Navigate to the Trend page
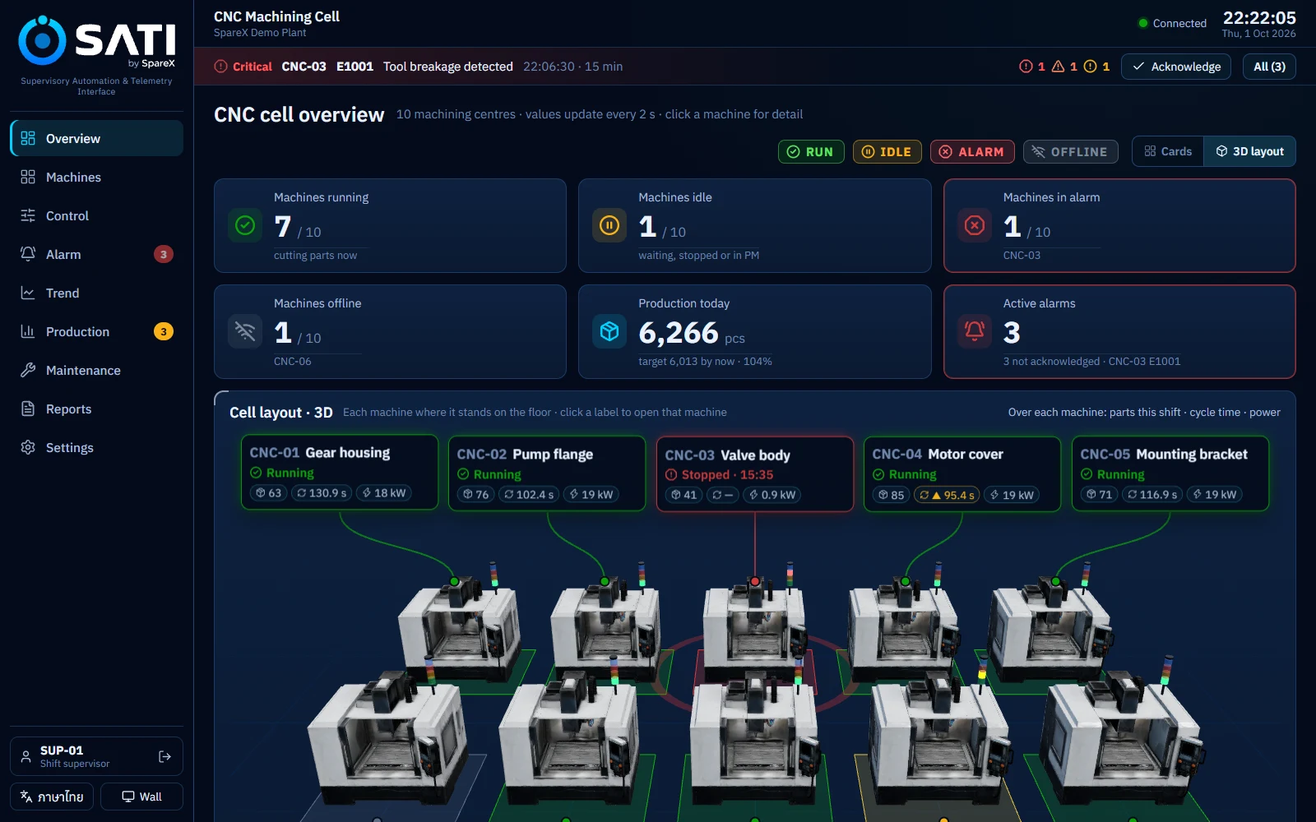The image size is (1316, 822). (x=96, y=293)
